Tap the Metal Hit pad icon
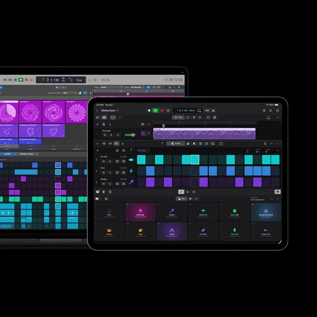This screenshot has height=317, width=317. 203,211
